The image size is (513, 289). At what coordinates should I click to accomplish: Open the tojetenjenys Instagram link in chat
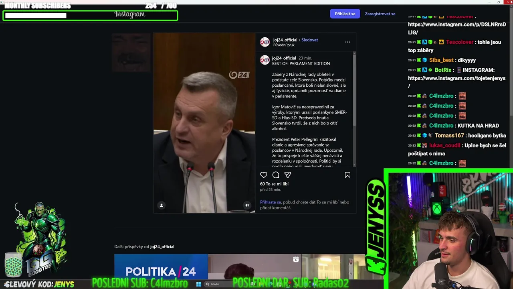pyautogui.click(x=456, y=82)
